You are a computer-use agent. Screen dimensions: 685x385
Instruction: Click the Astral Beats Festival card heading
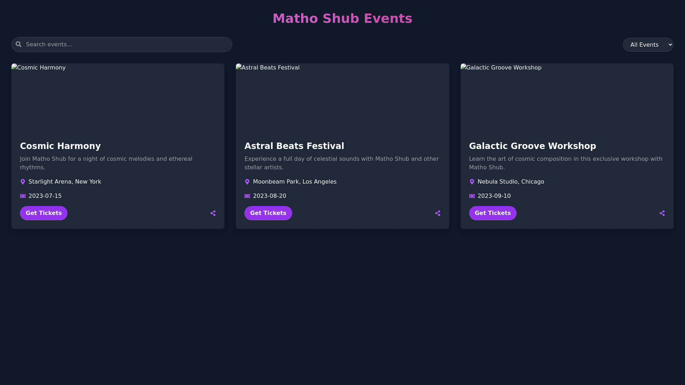[294, 146]
